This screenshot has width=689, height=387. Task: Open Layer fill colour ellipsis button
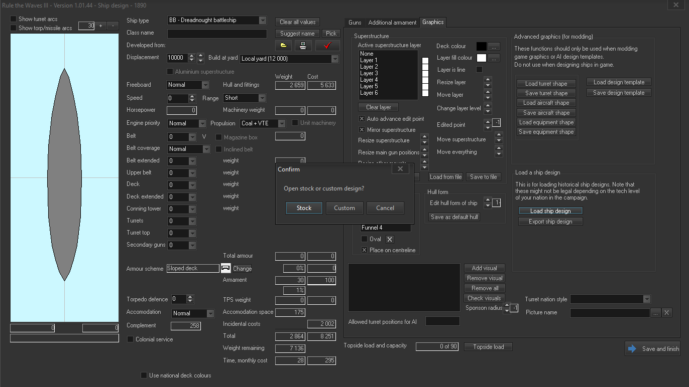click(494, 58)
